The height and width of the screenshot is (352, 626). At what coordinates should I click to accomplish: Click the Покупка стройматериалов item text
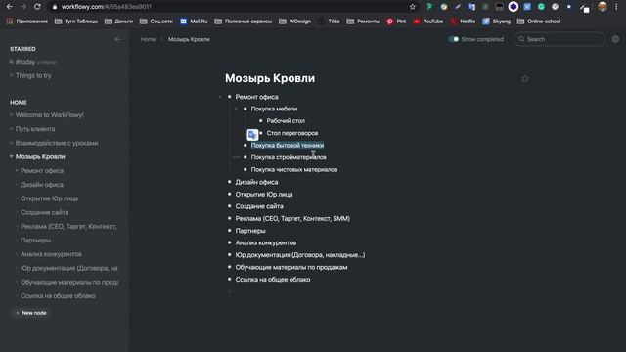(289, 157)
